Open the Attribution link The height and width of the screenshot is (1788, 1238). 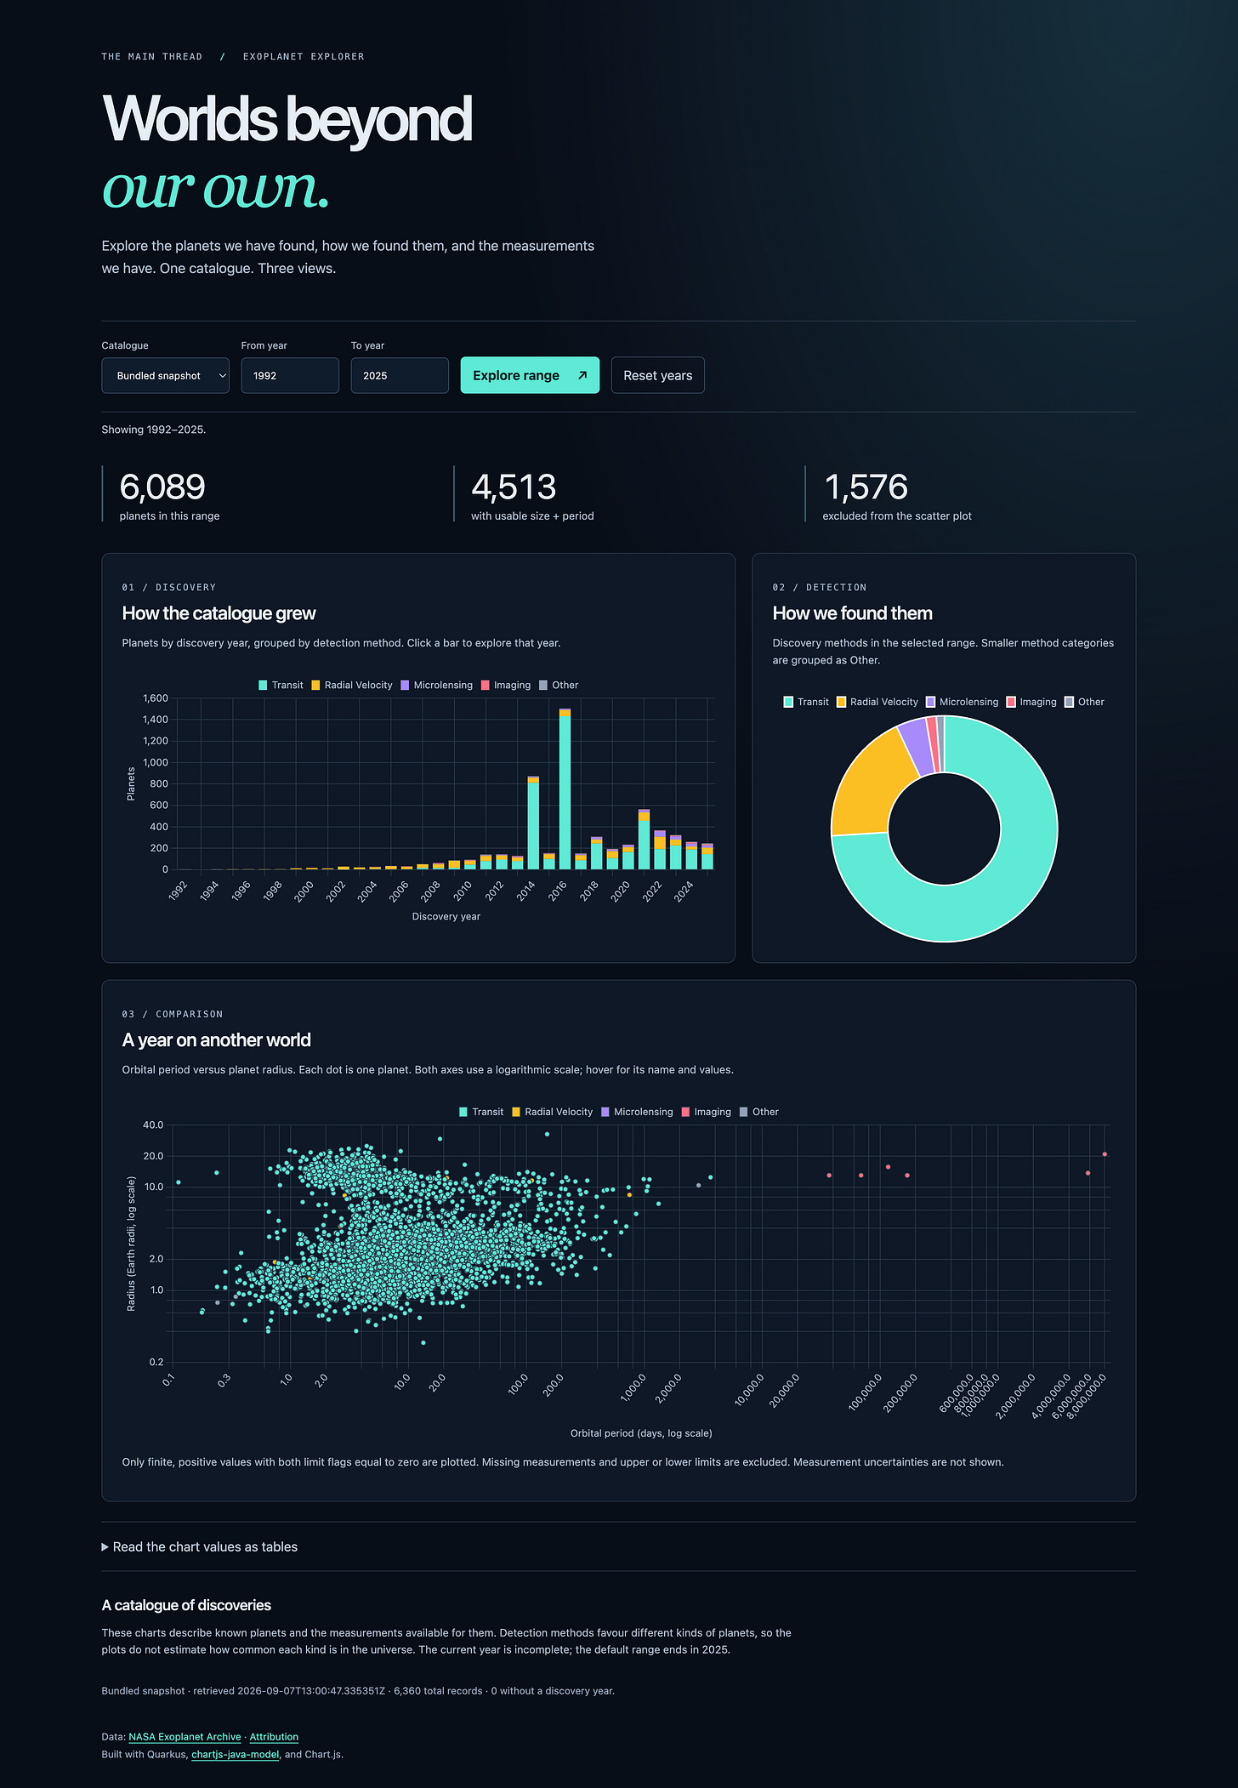click(x=274, y=1737)
